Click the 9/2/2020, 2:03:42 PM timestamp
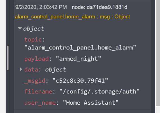 point(41,7)
